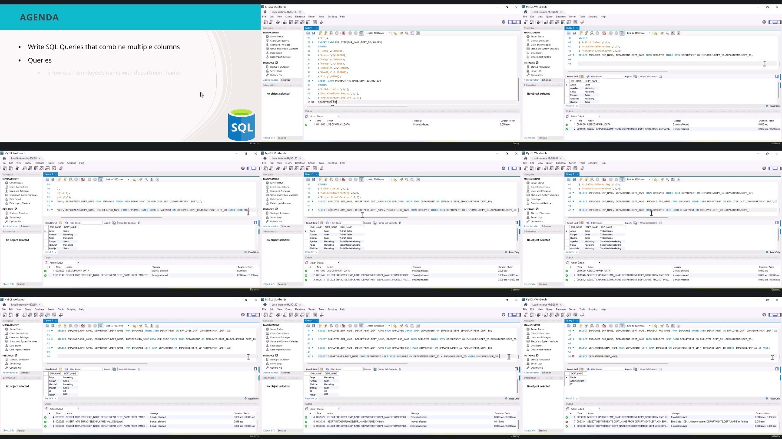Click find magnifier icon, INSERT-statements frame
This screenshot has height=439, width=782.
pos(407,33)
